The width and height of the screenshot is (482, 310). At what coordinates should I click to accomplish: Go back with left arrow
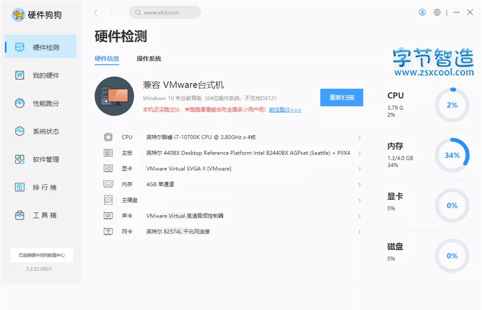point(95,13)
